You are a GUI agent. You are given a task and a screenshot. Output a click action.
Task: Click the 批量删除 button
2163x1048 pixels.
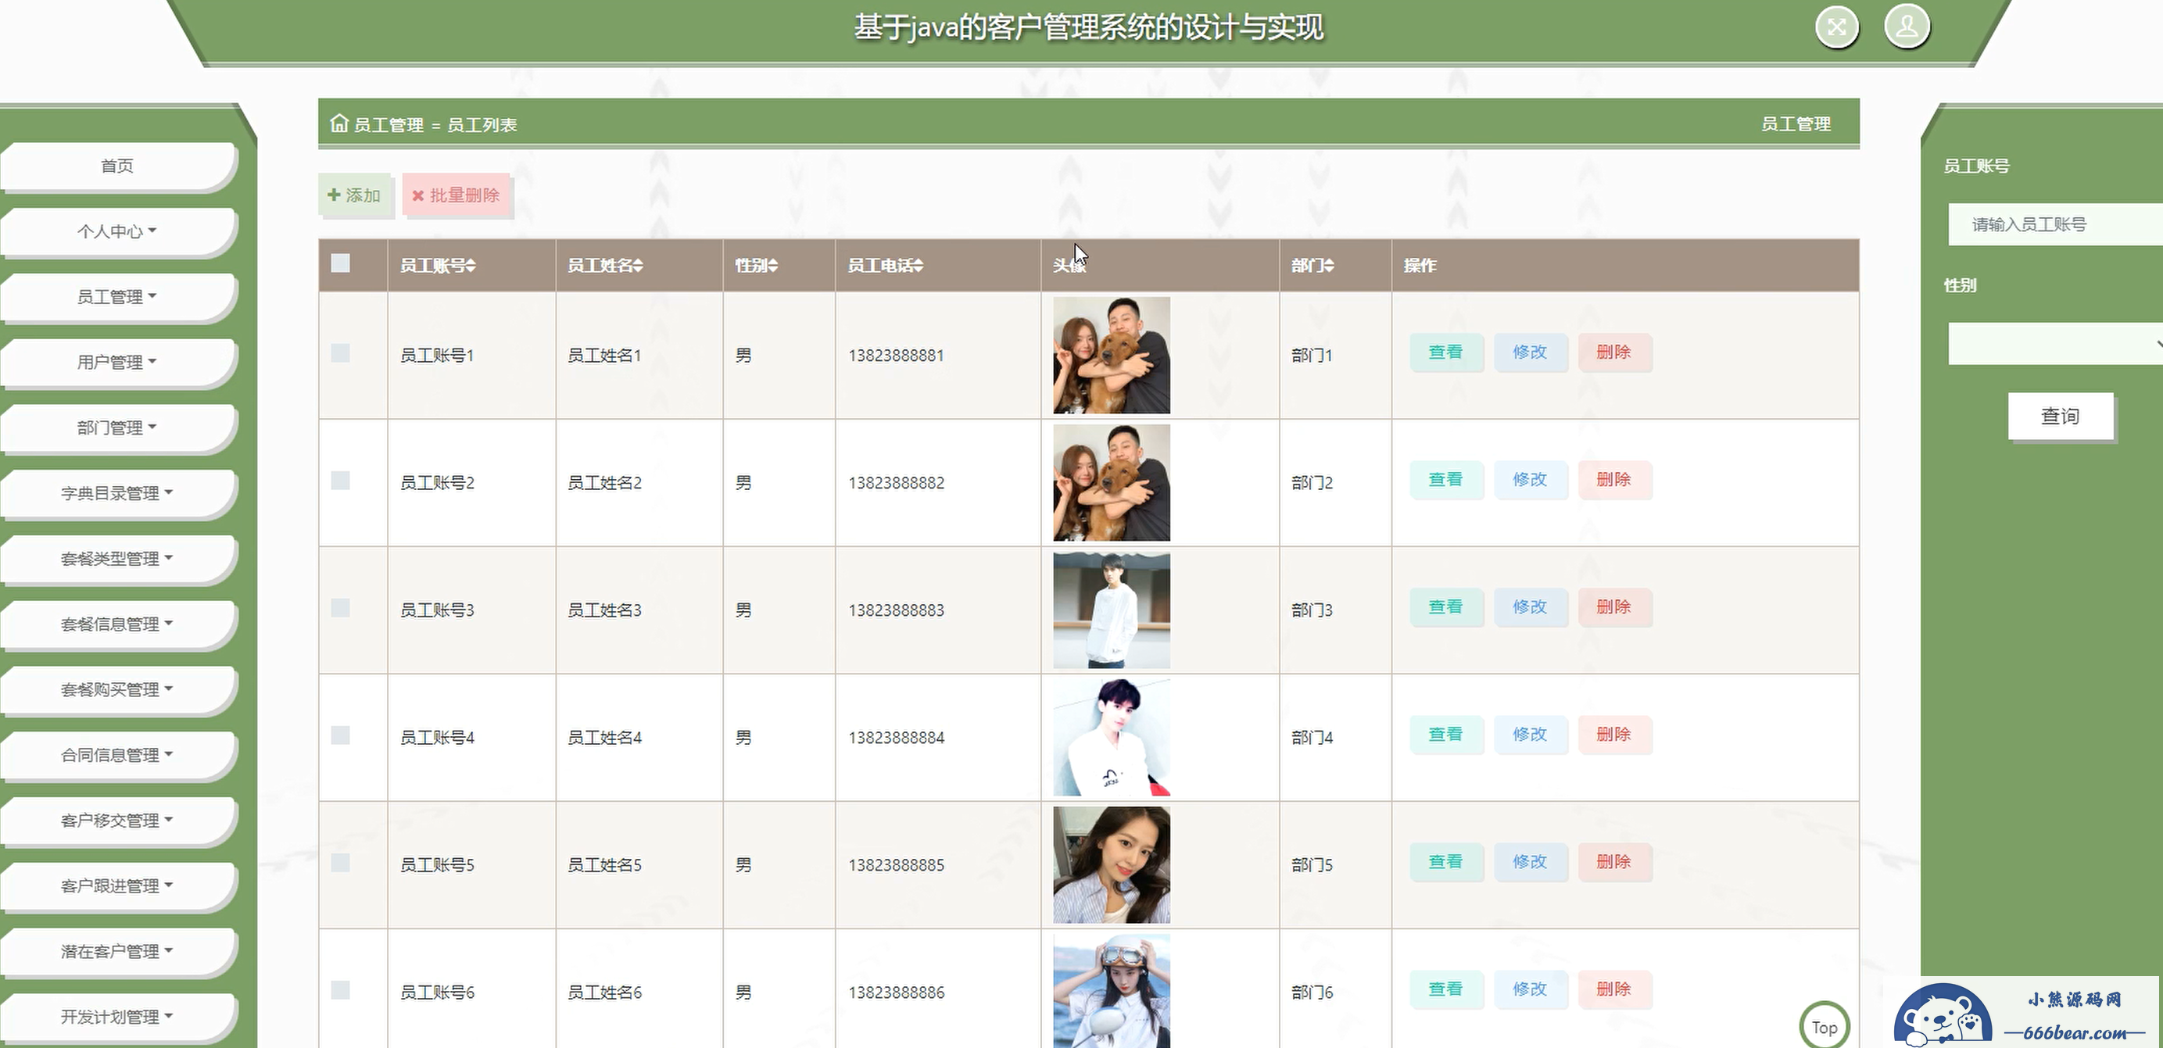456,195
